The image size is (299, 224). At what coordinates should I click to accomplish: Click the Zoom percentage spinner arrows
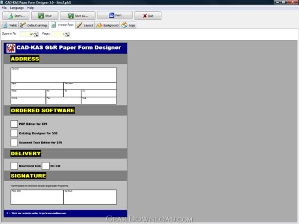(x=36, y=34)
